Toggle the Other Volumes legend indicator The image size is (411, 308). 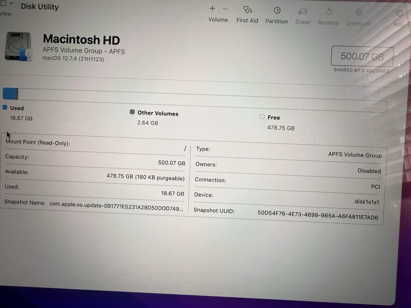tap(132, 112)
